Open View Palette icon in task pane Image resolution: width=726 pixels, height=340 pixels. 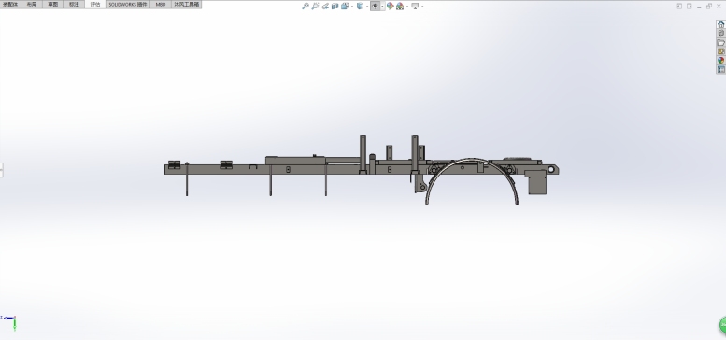[721, 51]
